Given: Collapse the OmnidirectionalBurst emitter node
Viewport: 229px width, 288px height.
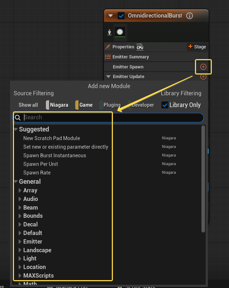Looking at the screenshot, I should (110, 16).
